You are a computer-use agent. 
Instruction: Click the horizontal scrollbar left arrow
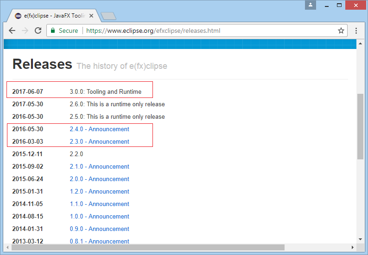7,247
